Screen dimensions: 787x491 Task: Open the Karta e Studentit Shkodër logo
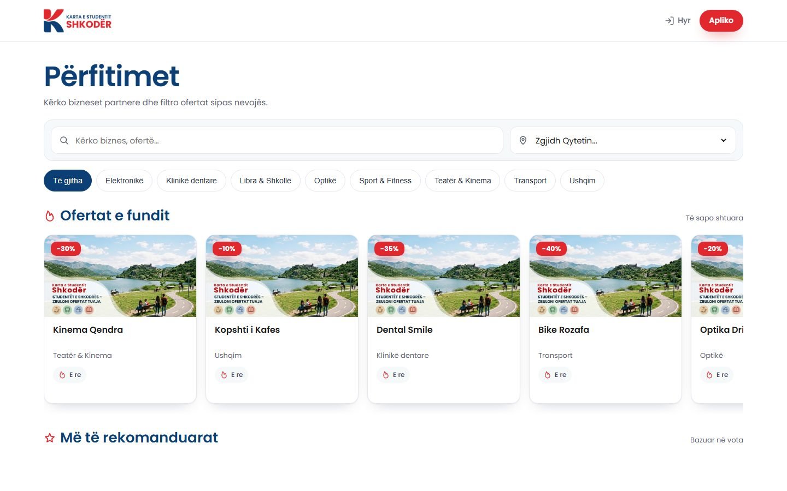coord(78,21)
